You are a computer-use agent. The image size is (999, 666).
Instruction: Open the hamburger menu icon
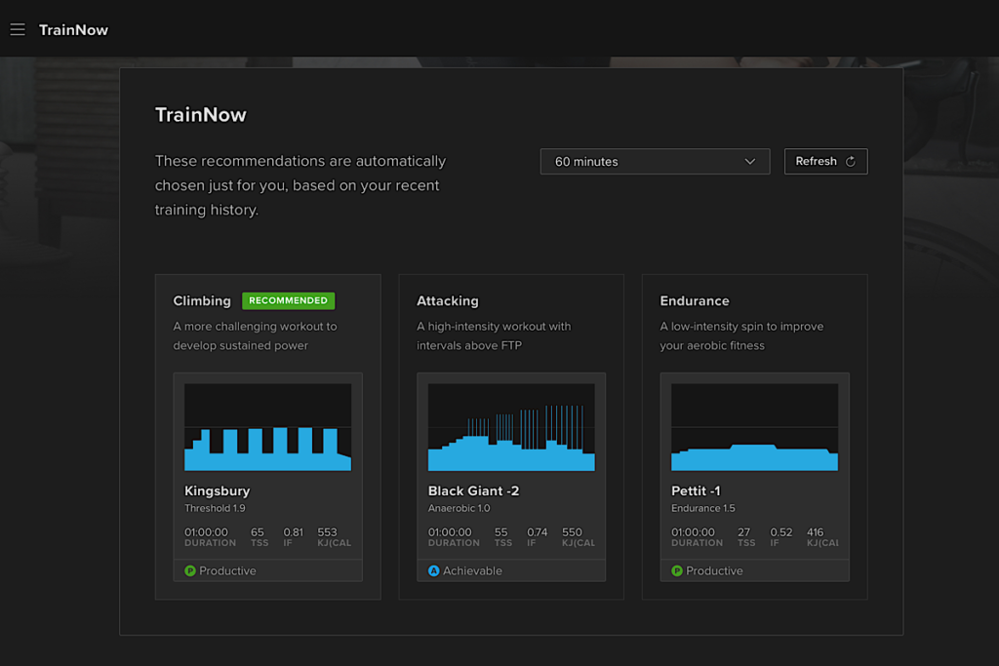pyautogui.click(x=18, y=29)
